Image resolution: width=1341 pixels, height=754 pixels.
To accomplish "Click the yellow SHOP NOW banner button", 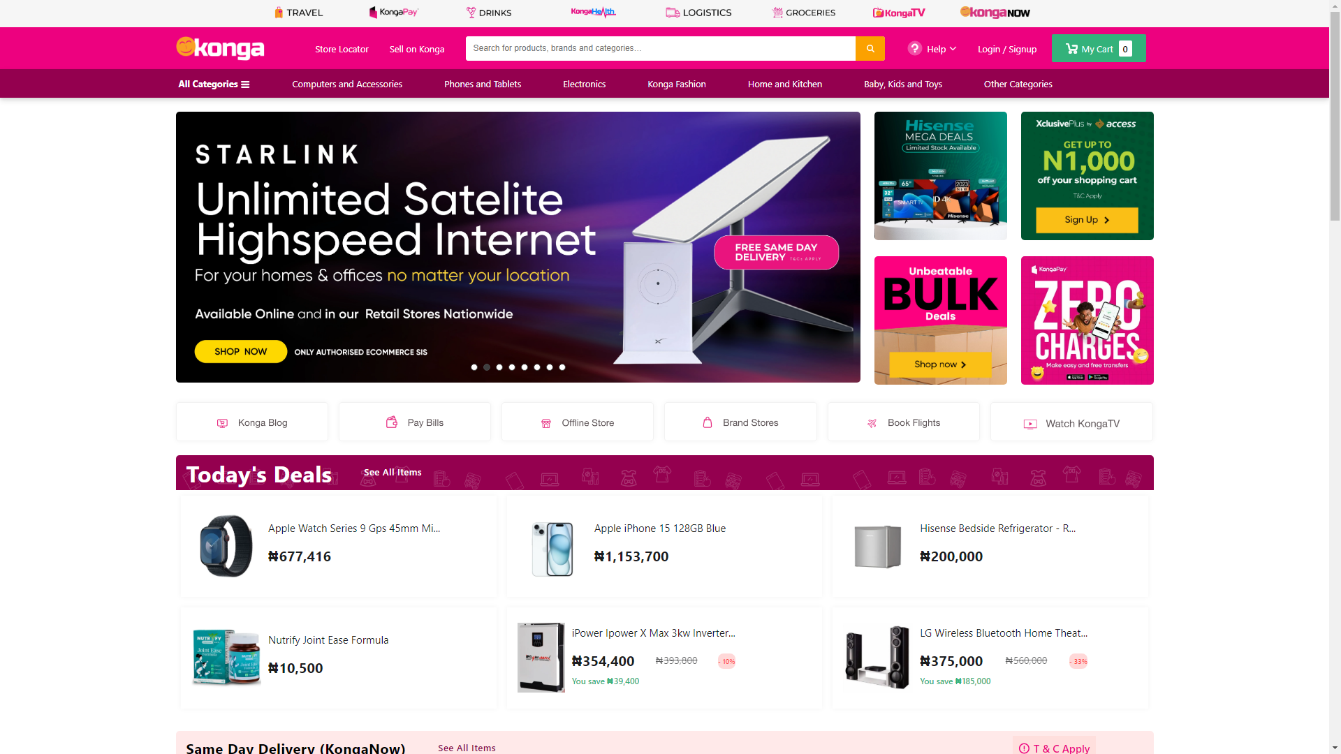I will point(240,351).
